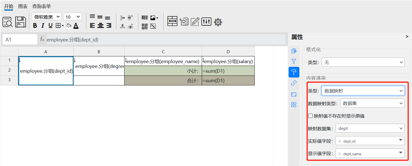
Task: Switch to the 开始 tab
Action: [8, 6]
